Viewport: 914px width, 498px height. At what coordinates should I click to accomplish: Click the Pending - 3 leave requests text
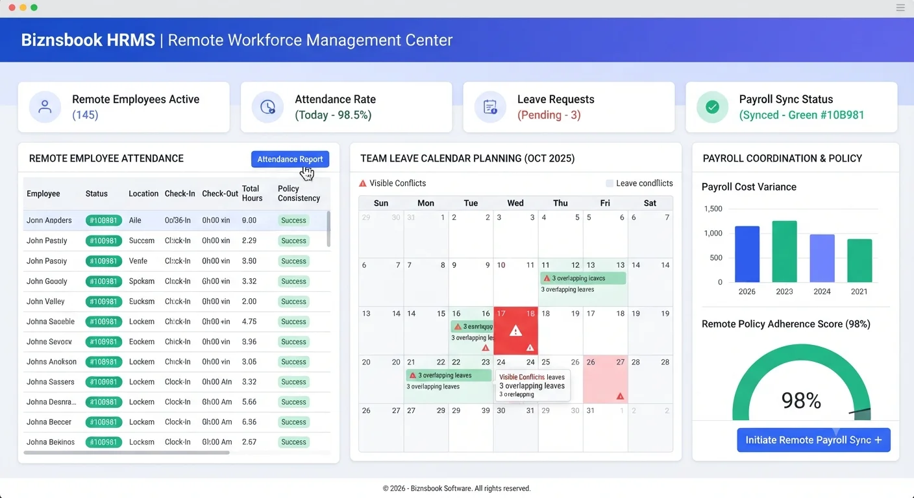[x=549, y=115]
